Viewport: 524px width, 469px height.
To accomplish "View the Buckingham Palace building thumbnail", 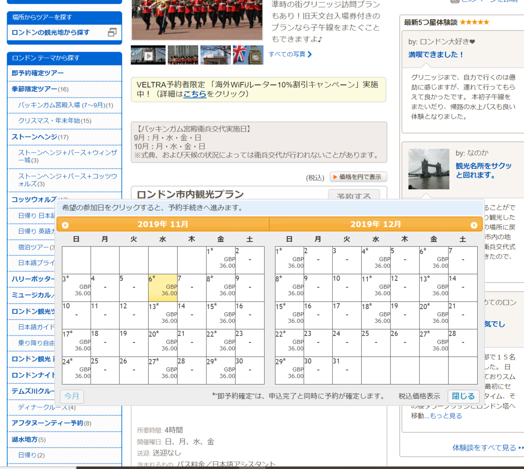I will [215, 55].
